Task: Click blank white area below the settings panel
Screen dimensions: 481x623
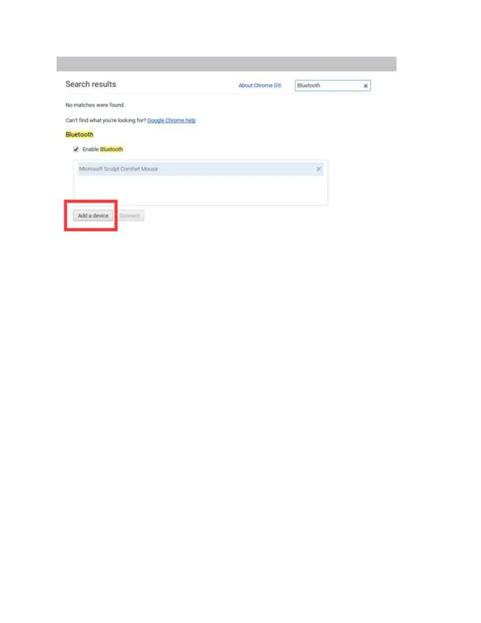Action: coord(240,393)
